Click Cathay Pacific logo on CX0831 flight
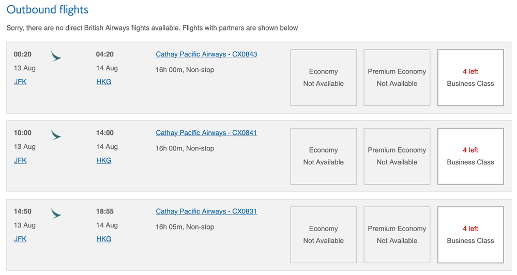Image resolution: width=517 pixels, height=275 pixels. click(56, 213)
